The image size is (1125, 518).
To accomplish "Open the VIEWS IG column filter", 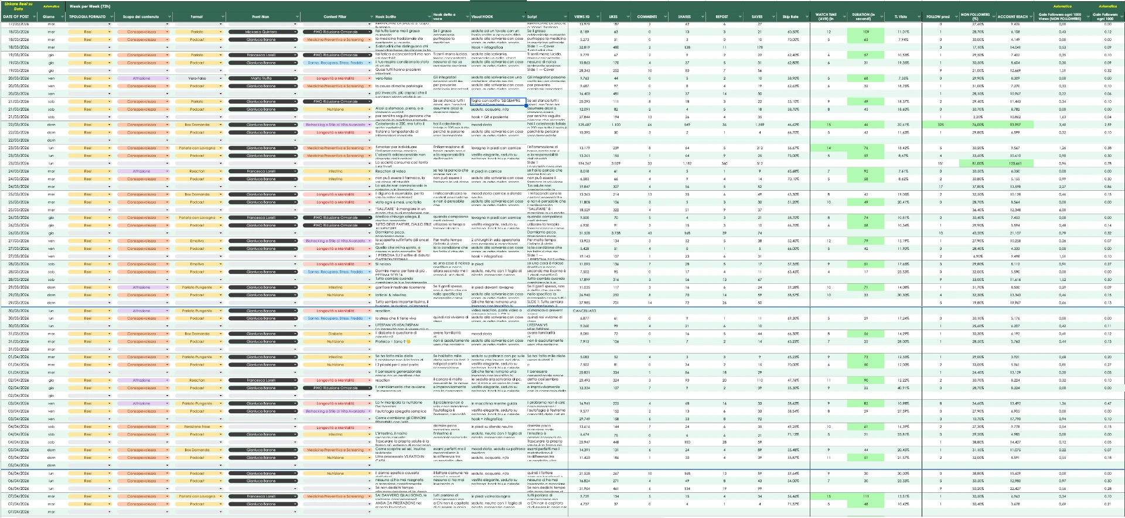I will (596, 17).
